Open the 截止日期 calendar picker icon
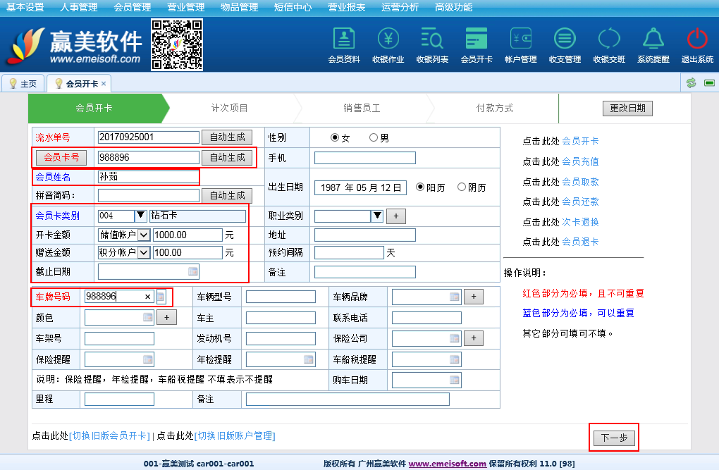Screen dimensions: 719x470 click(192, 271)
